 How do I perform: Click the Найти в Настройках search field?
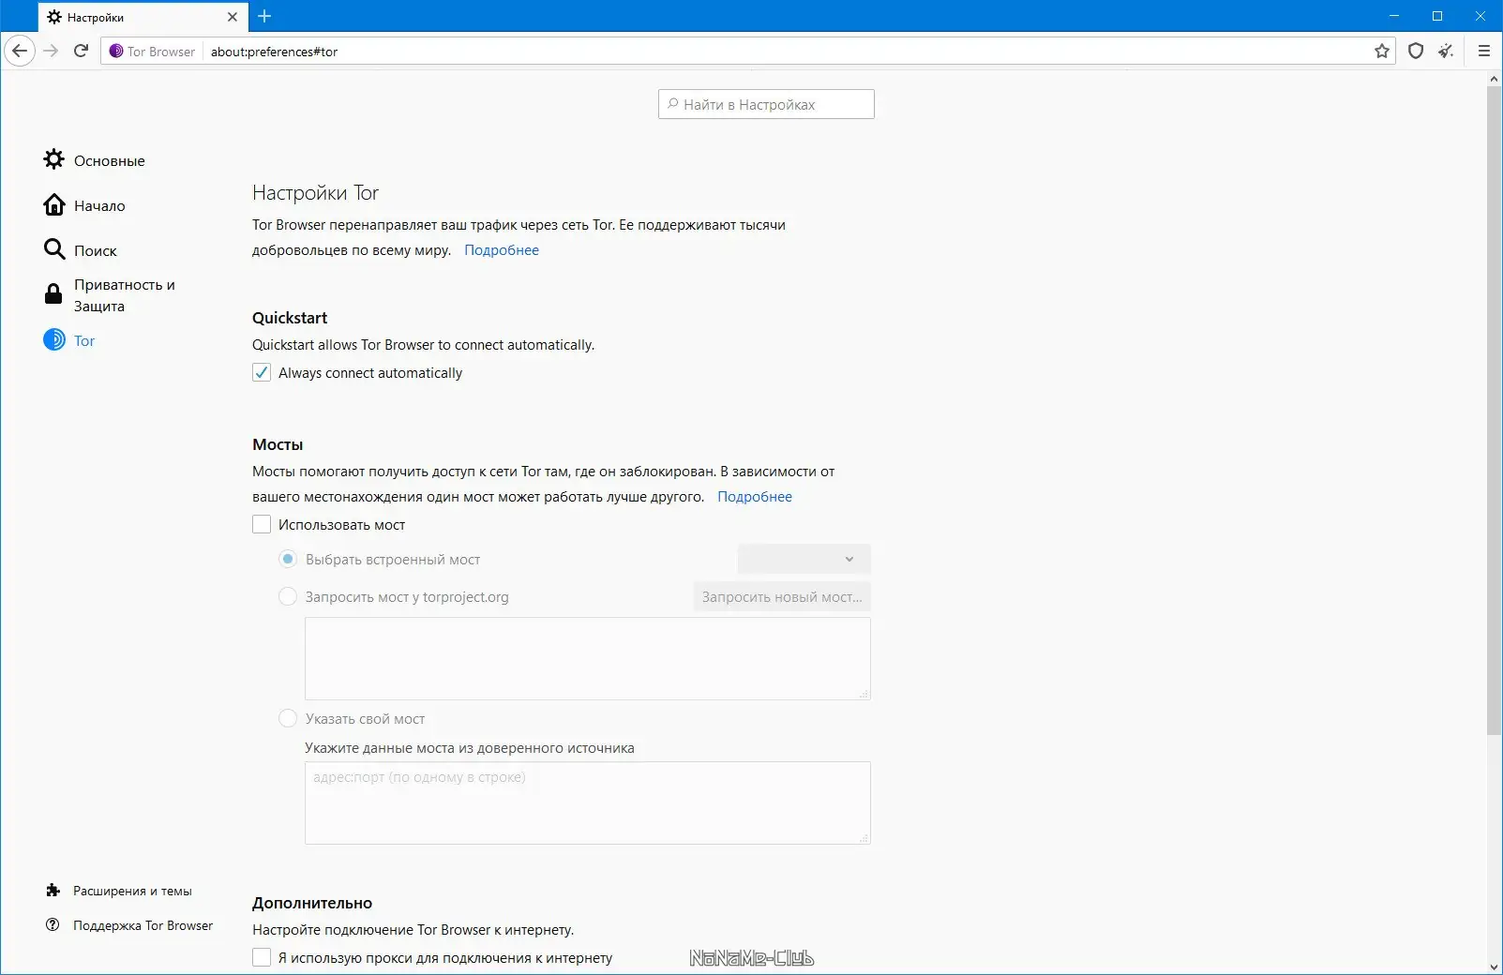point(766,104)
